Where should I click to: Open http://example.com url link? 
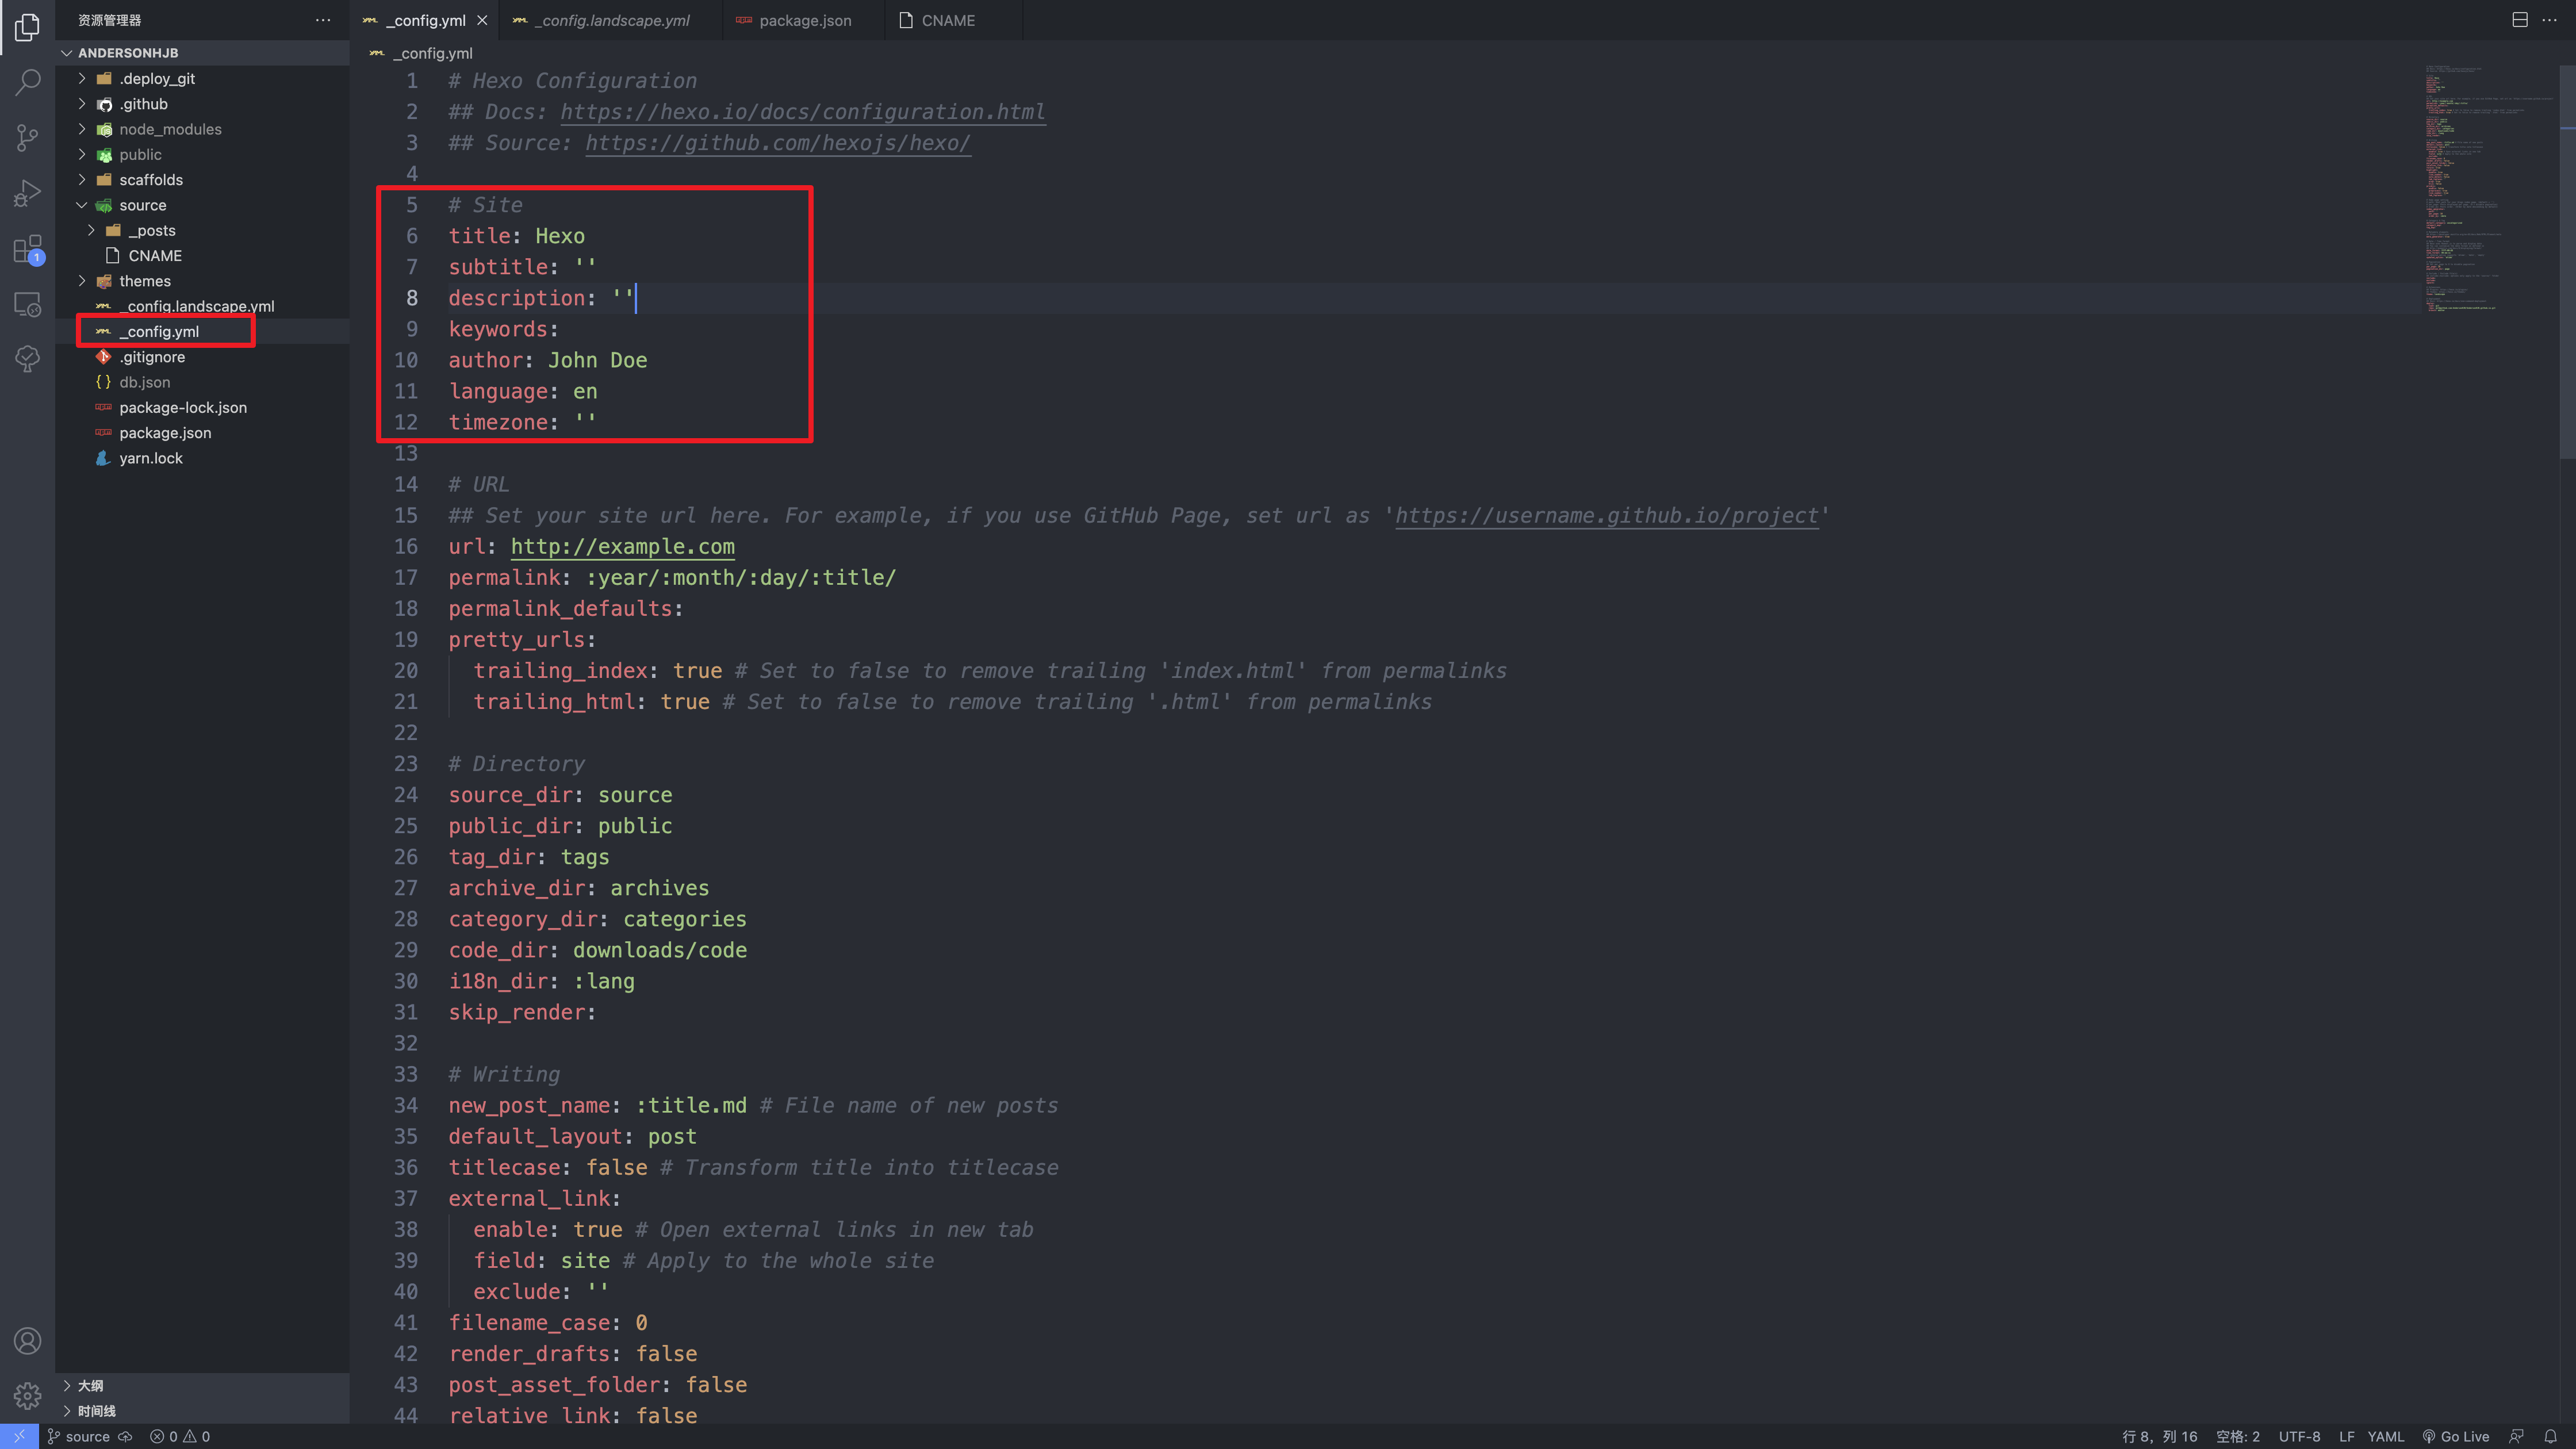tap(622, 547)
